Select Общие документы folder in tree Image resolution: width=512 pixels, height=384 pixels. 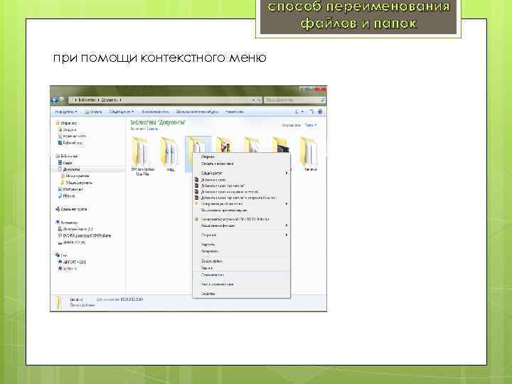click(x=77, y=183)
